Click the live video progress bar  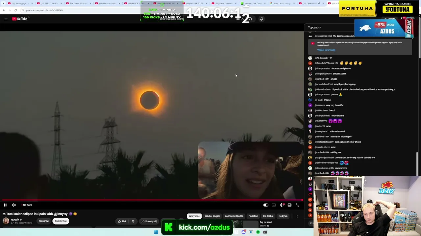click(152, 200)
